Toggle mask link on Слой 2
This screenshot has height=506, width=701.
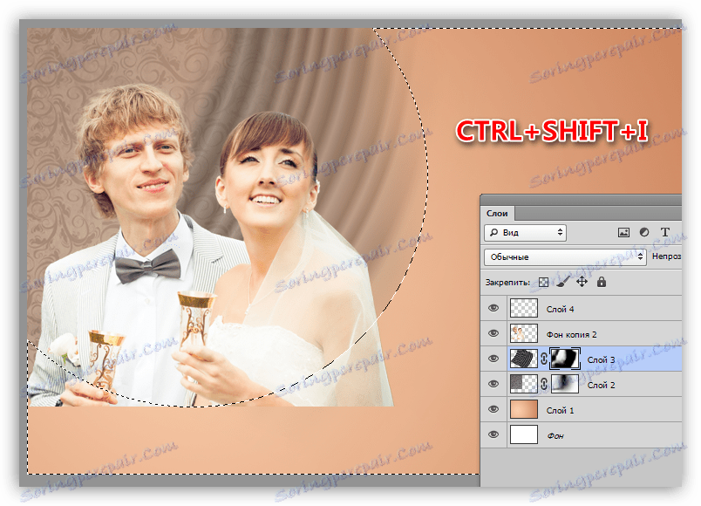tap(544, 385)
